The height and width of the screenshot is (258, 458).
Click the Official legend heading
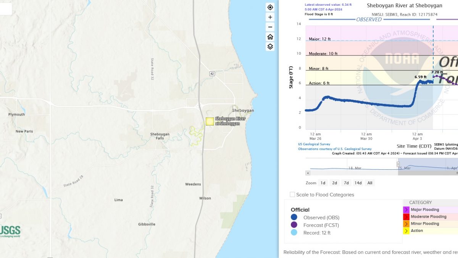point(300,210)
